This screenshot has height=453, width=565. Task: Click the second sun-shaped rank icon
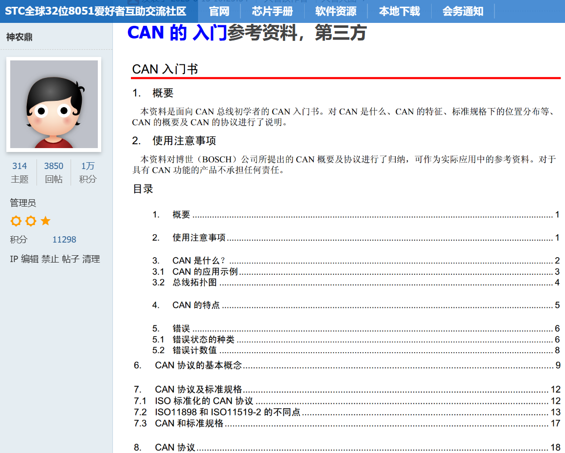[31, 221]
